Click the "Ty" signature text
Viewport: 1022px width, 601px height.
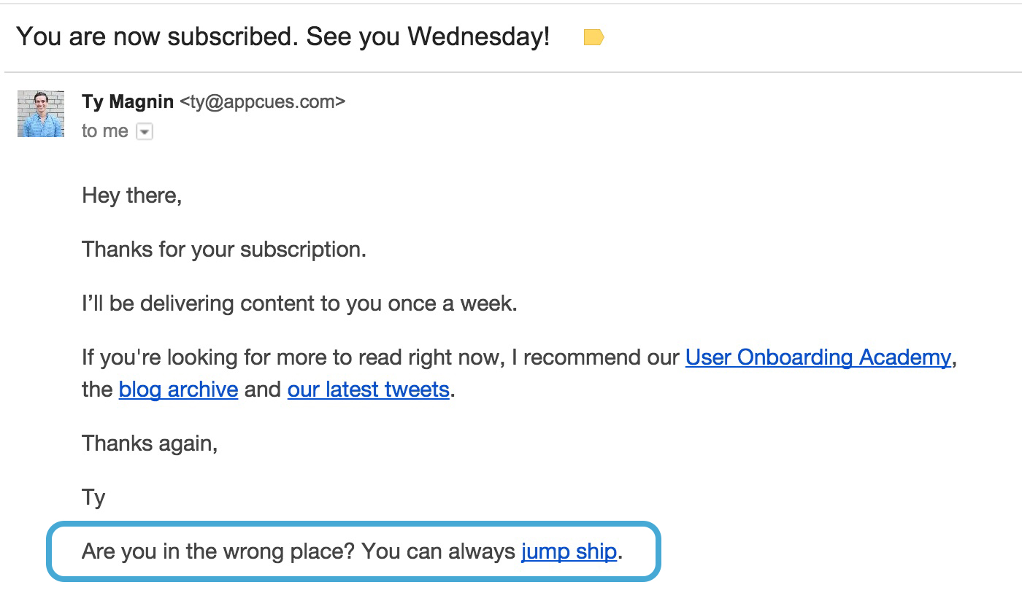[93, 497]
